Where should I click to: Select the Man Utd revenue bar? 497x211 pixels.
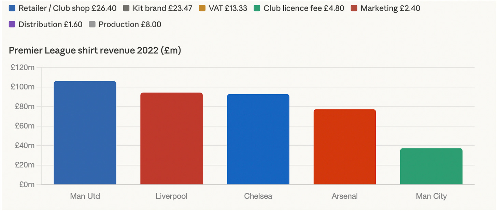point(85,133)
